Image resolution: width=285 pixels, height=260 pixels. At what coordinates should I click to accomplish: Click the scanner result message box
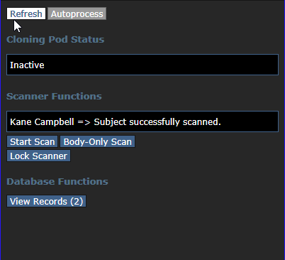(142, 121)
